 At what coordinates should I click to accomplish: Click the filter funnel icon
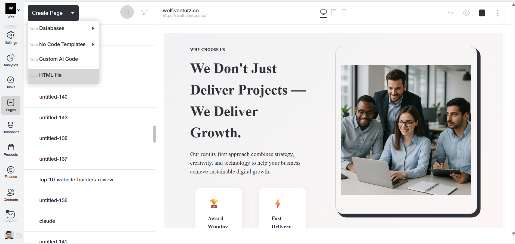point(144,12)
